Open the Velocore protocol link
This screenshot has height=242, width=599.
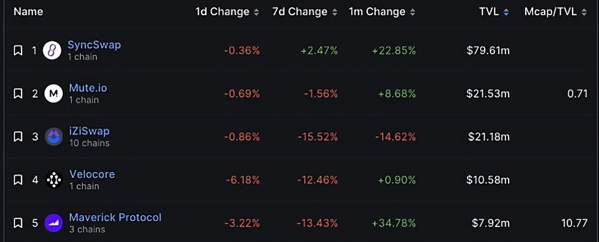(92, 174)
